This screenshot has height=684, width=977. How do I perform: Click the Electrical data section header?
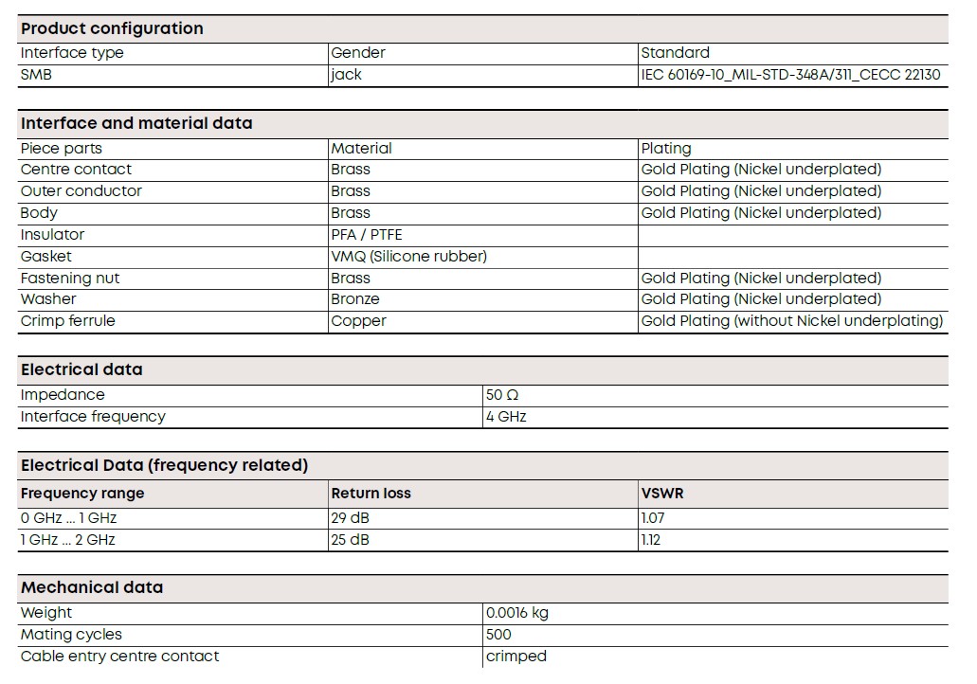click(81, 370)
